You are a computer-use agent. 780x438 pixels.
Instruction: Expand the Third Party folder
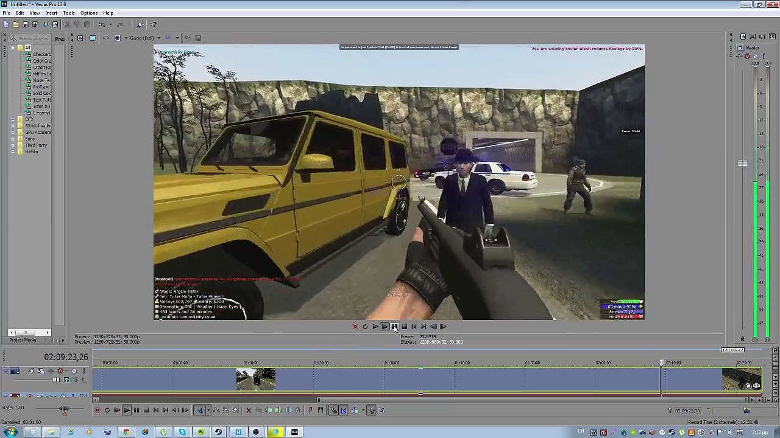pos(13,145)
